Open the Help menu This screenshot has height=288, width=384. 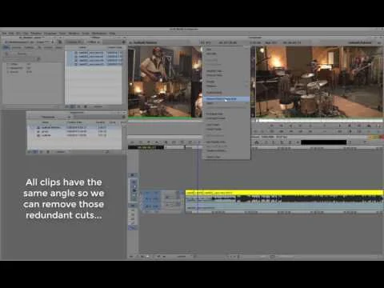pyautogui.click(x=112, y=34)
